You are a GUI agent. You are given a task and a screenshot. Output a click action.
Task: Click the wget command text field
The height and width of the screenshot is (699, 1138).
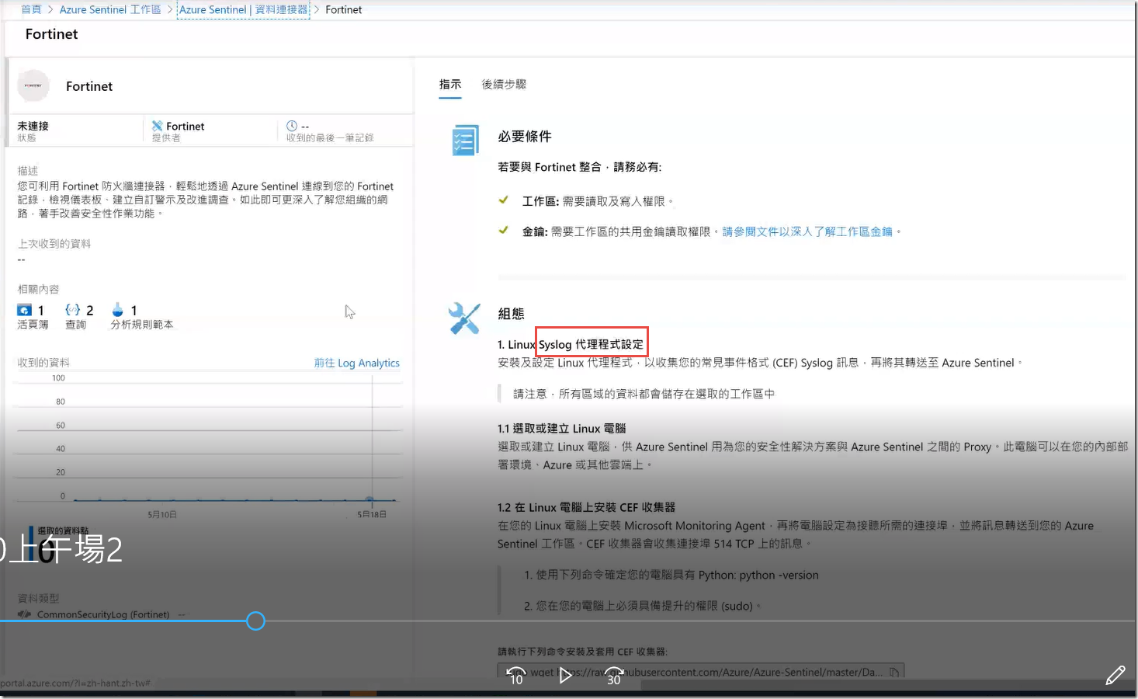point(700,672)
